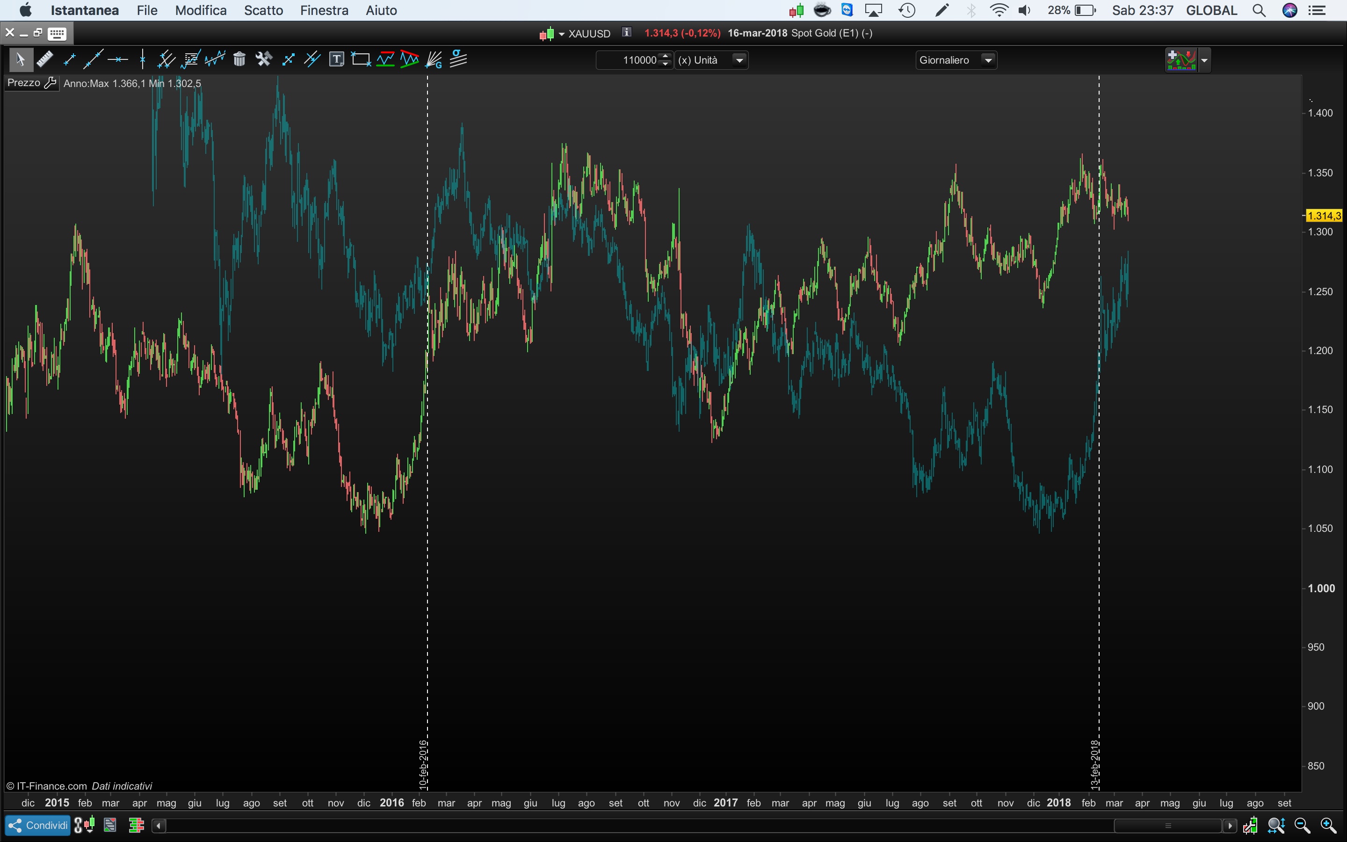Click the Condividi share button
Image resolution: width=1347 pixels, height=842 pixels.
[x=38, y=825]
